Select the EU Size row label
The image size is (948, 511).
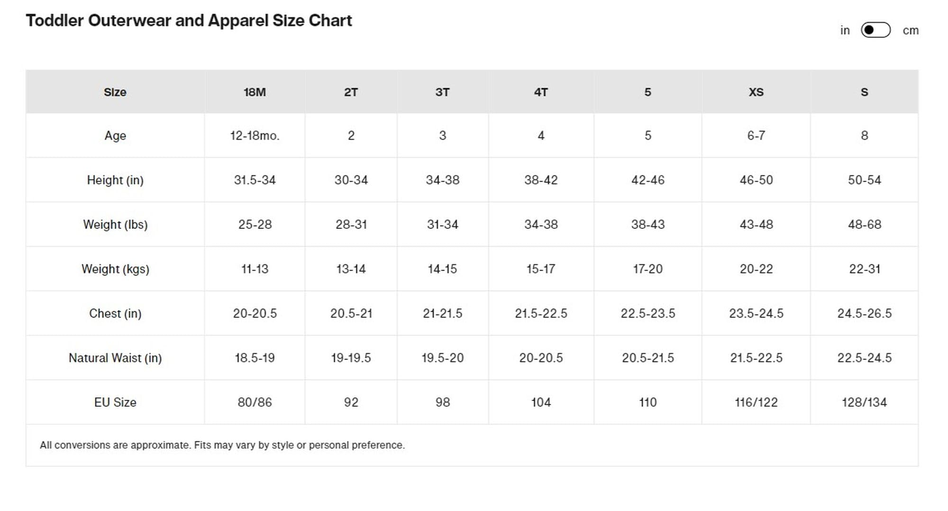[115, 402]
